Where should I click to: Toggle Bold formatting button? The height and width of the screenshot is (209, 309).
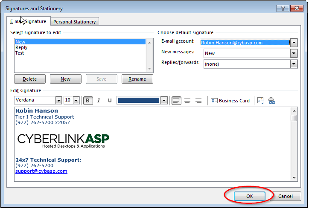point(88,101)
